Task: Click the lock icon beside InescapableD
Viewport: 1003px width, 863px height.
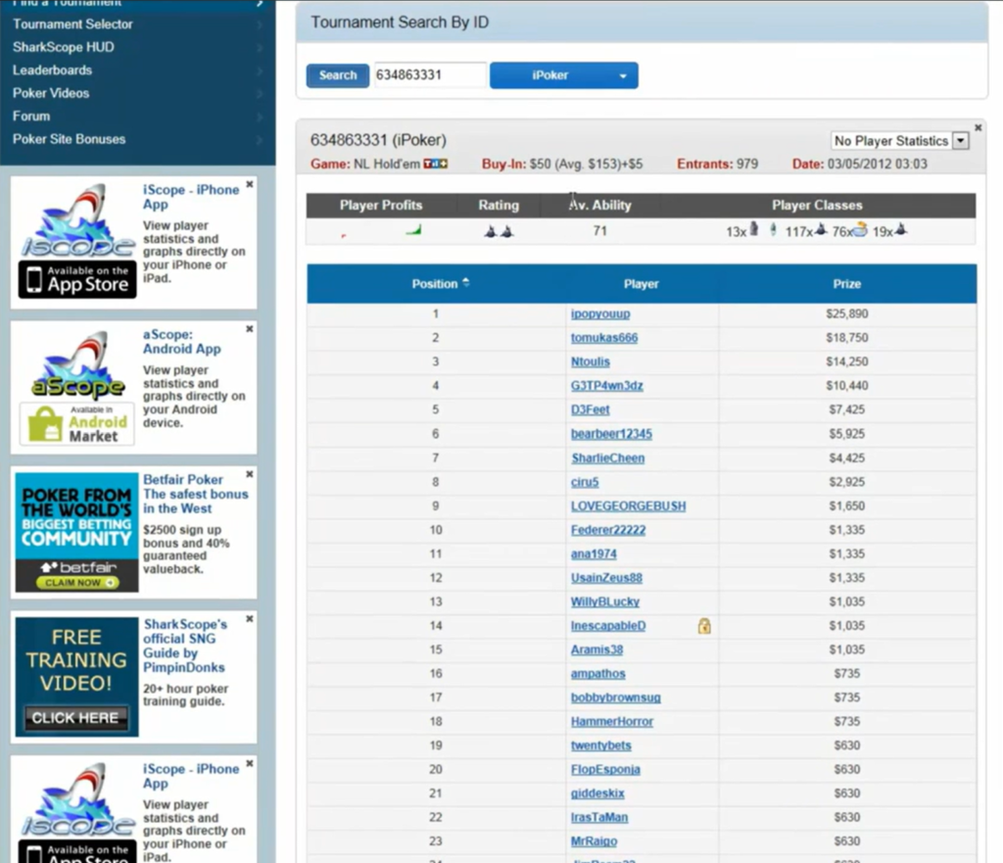Action: coord(704,626)
